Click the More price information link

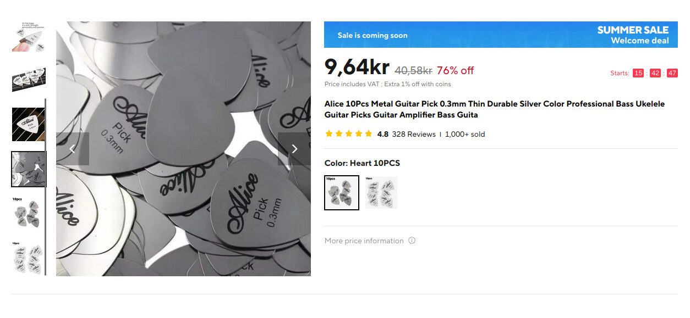364,241
